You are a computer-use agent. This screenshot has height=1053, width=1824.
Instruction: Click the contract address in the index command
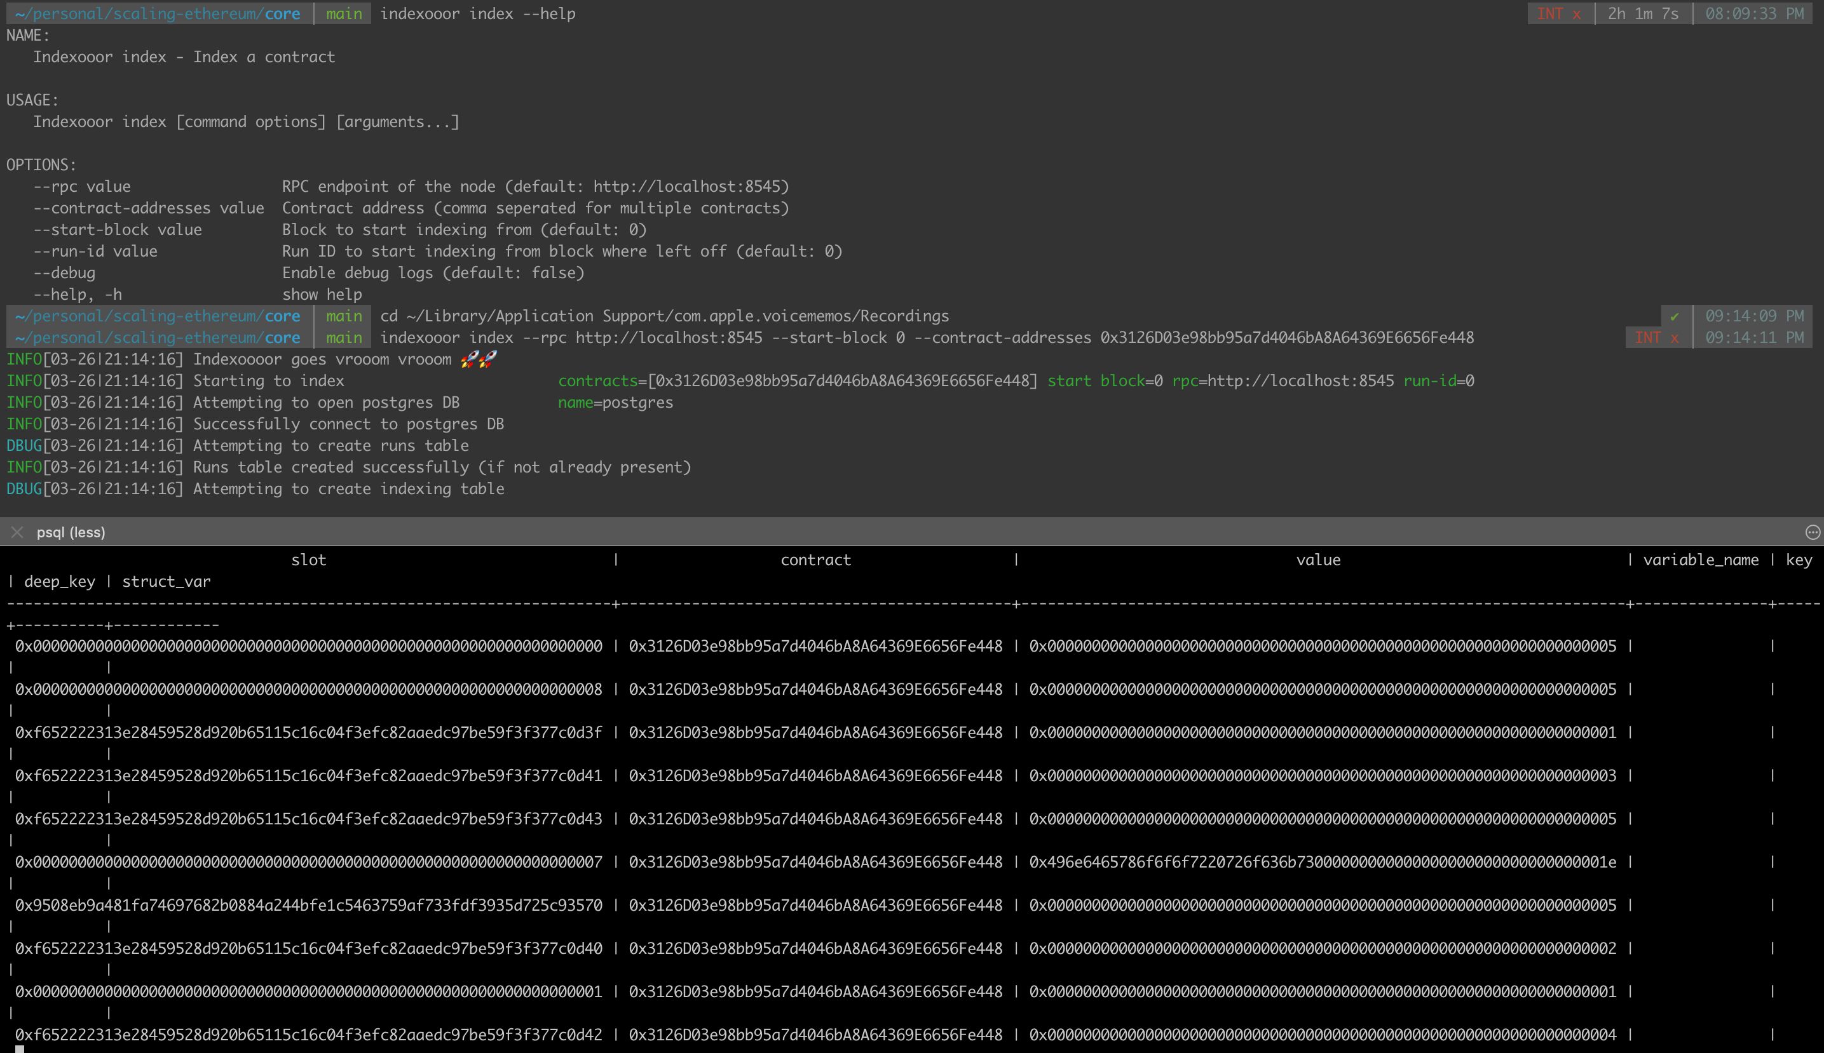click(1287, 338)
